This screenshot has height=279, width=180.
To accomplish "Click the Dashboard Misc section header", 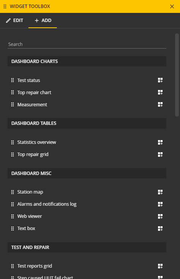I will tap(87, 173).
